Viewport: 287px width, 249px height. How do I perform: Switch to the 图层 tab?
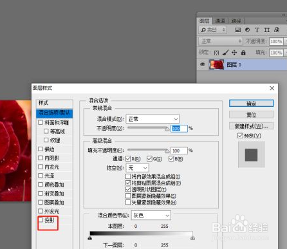coord(205,21)
